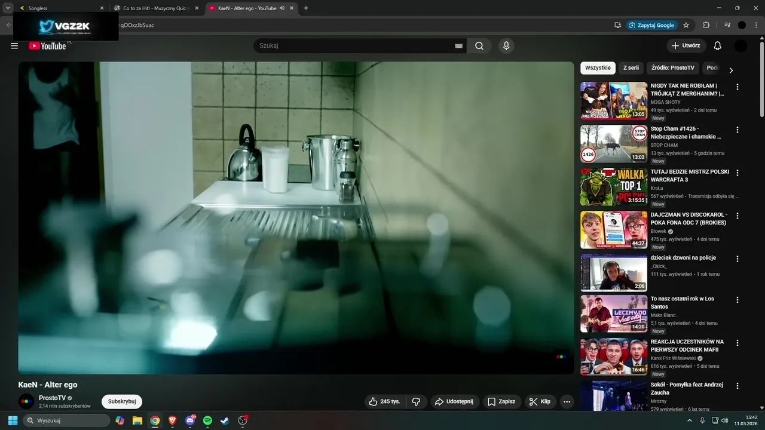Open Chrome media controls icon
This screenshot has height=430, width=765.
point(727,25)
